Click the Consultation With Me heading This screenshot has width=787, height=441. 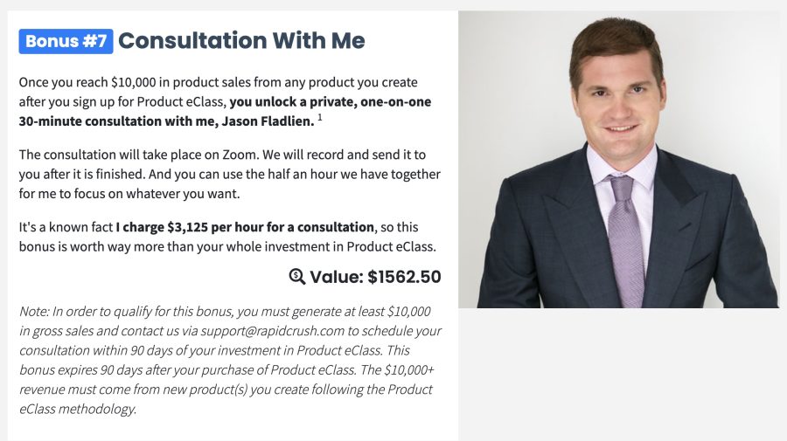click(241, 40)
